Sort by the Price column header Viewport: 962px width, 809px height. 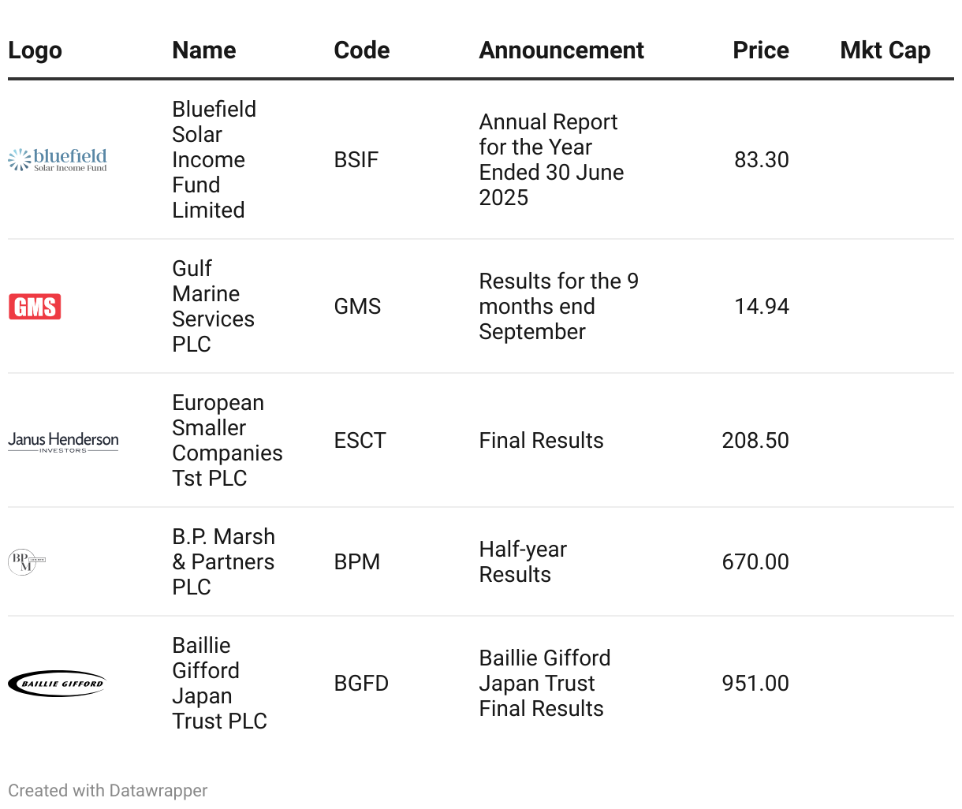(761, 50)
